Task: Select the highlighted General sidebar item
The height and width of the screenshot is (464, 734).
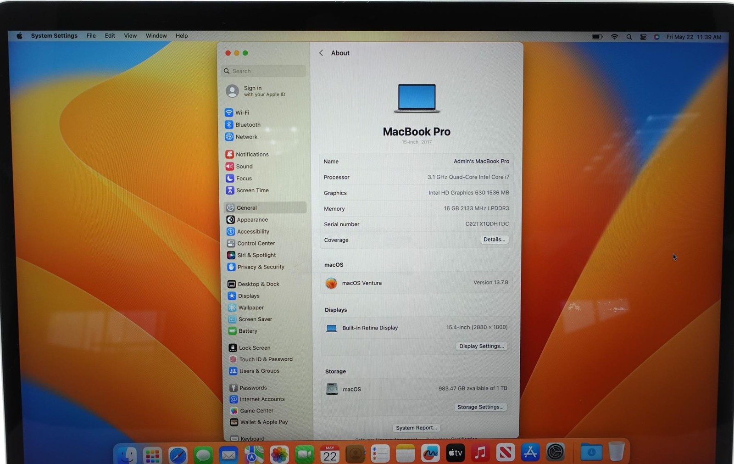Action: point(265,207)
